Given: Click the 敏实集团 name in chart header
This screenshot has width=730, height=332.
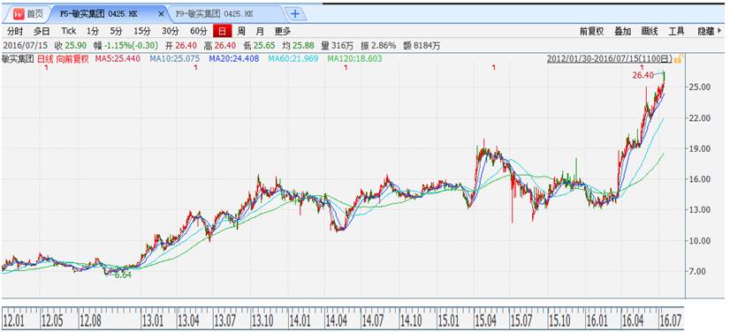Looking at the screenshot, I should tap(19, 58).
